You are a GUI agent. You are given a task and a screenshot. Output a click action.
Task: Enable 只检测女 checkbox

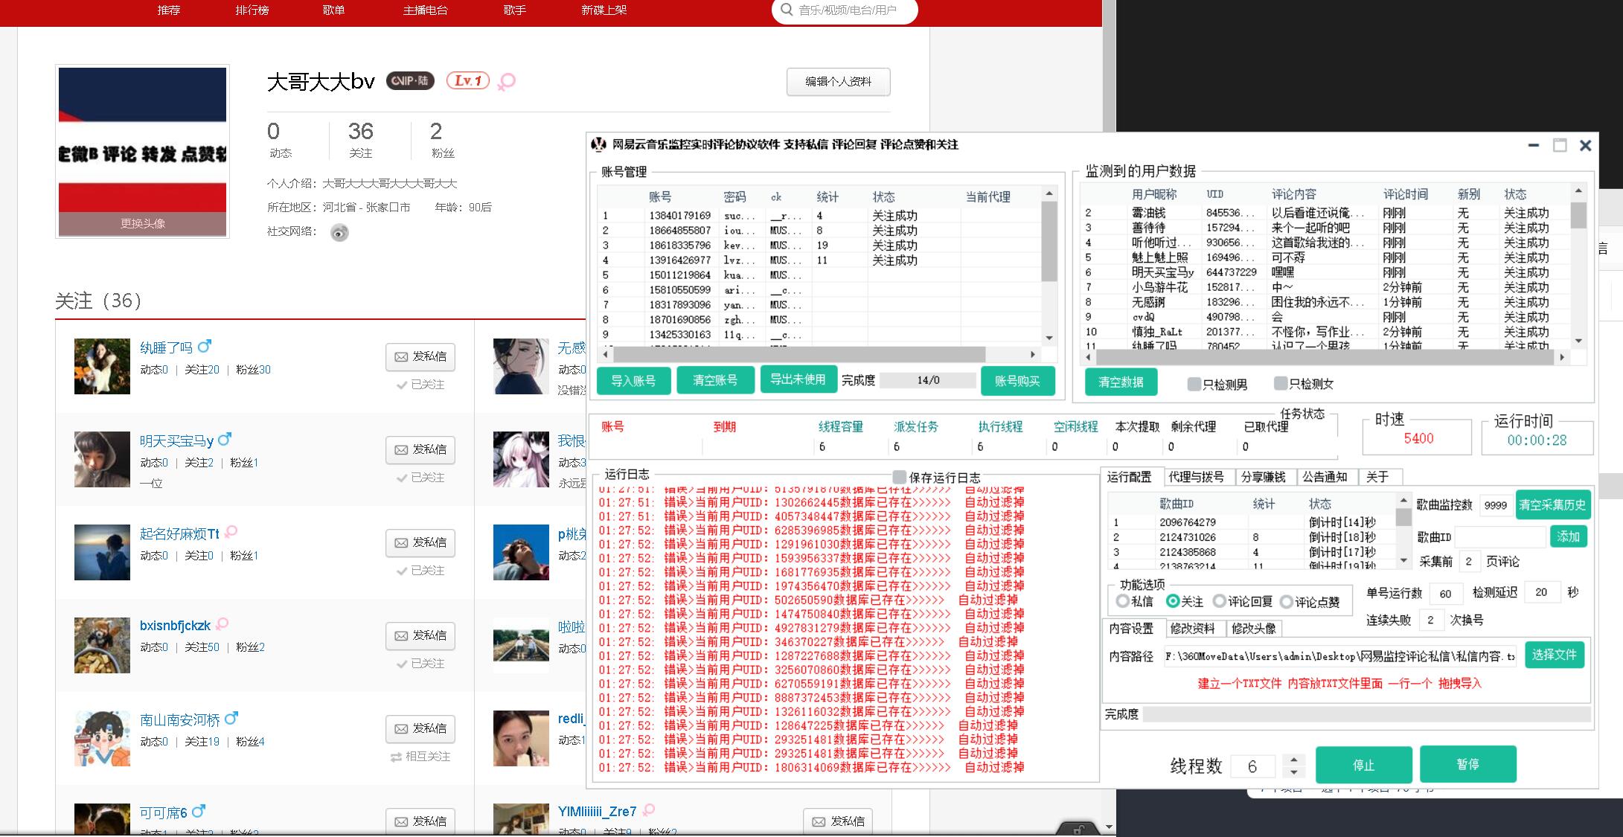coord(1280,383)
